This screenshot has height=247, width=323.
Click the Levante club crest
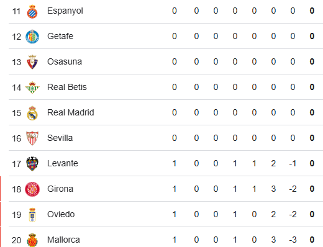point(32,164)
